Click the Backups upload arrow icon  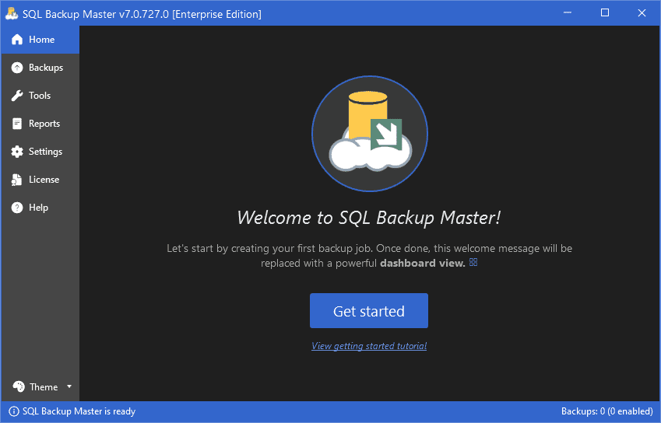point(17,68)
